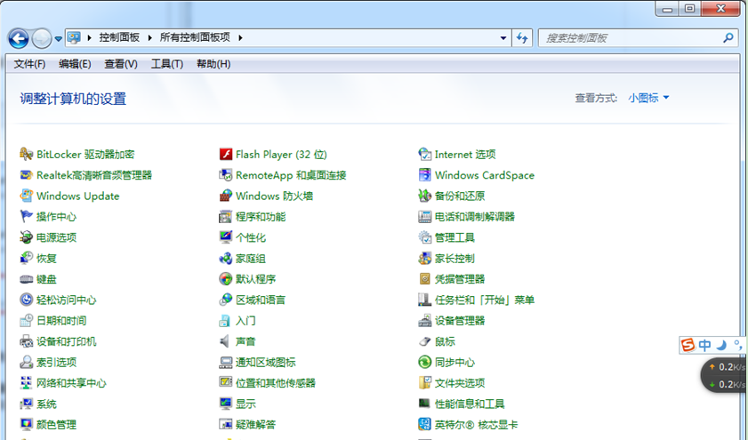This screenshot has height=440, width=748.
Task: Click the 搜索控制面板 search box
Action: click(x=631, y=37)
